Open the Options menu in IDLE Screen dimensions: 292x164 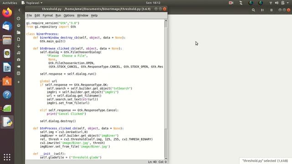69,15
